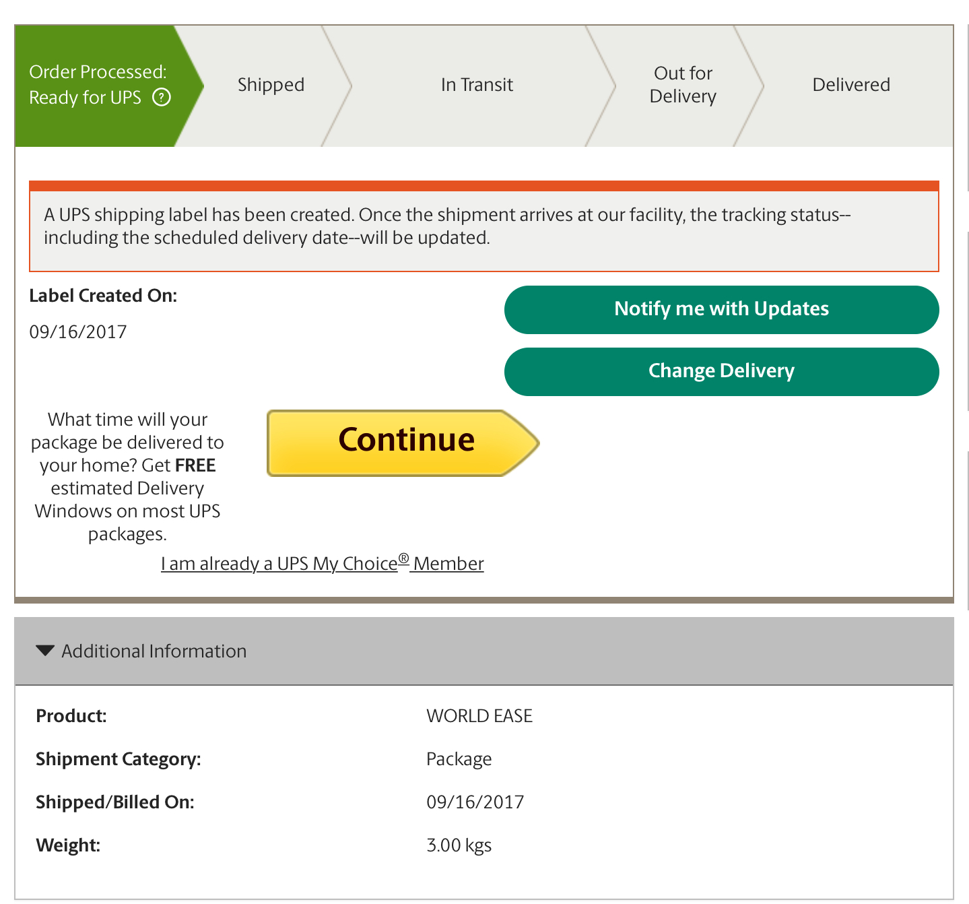
Task: Click the Shipped/Billed On date value
Action: tap(475, 802)
